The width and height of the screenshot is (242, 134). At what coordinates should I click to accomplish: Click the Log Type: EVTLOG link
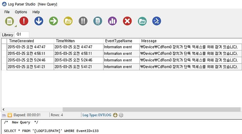pyautogui.click(x=97, y=115)
